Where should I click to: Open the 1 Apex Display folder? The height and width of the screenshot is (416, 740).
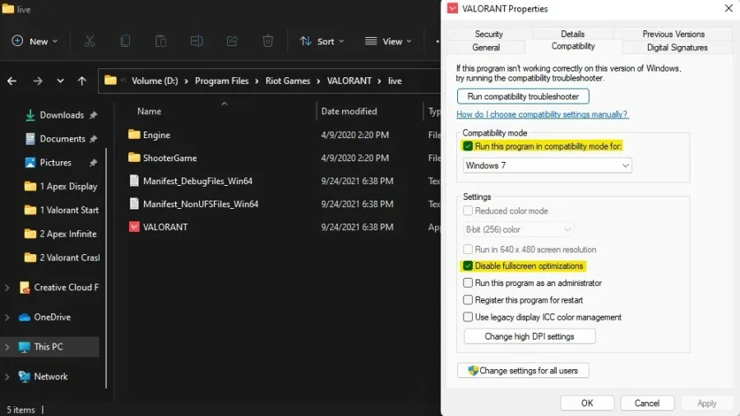[x=62, y=187]
